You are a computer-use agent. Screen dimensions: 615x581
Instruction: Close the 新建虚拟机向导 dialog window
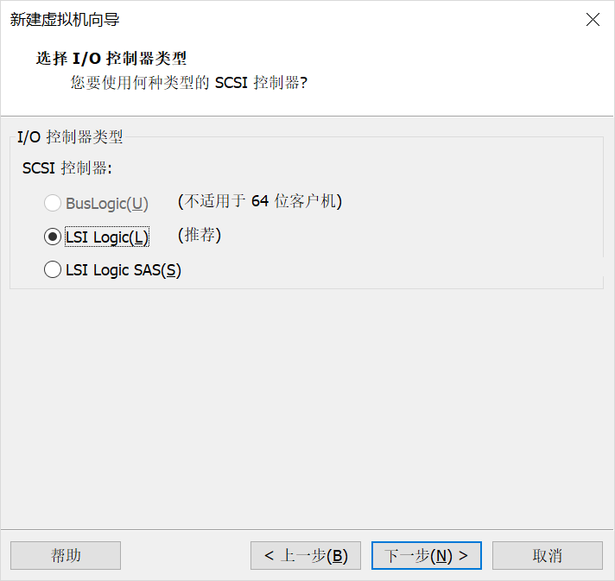593,20
